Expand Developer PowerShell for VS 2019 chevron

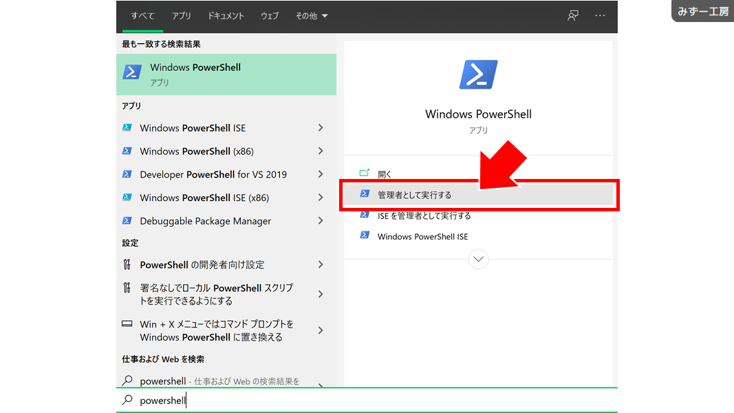(321, 174)
